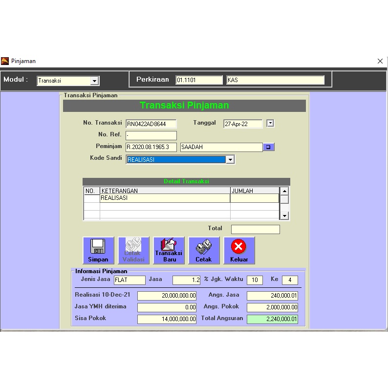Click the KETERANGAN column header
This screenshot has height=388, width=388.
tap(165, 191)
